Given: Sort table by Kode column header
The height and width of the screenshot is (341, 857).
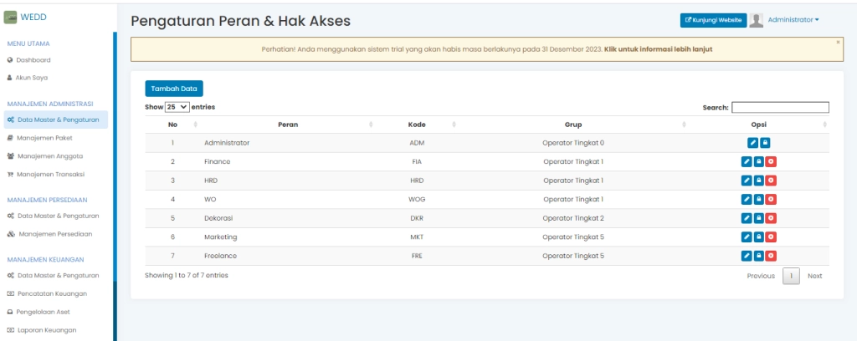Looking at the screenshot, I should coord(417,125).
